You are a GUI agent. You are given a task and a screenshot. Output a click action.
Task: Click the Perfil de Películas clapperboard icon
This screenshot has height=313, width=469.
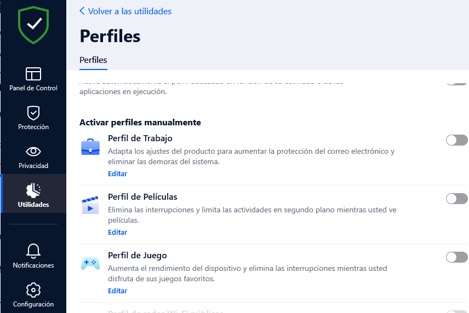pyautogui.click(x=90, y=205)
